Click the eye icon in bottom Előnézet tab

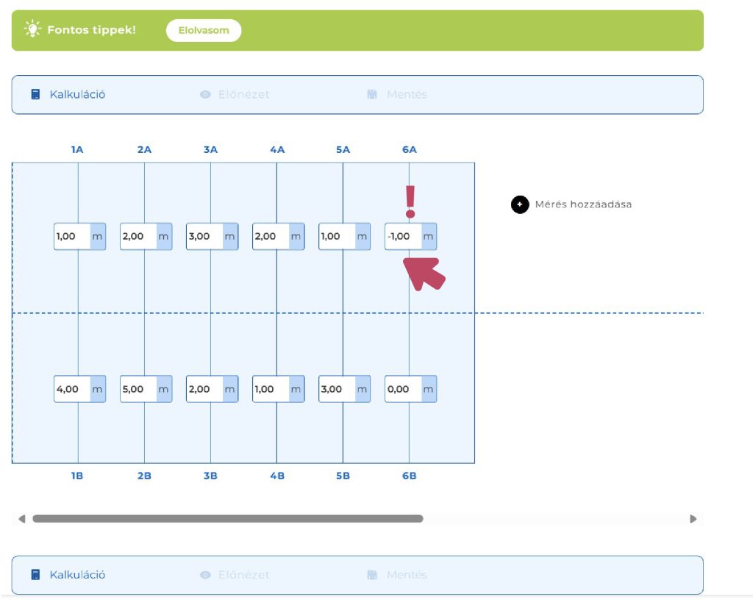tap(205, 575)
